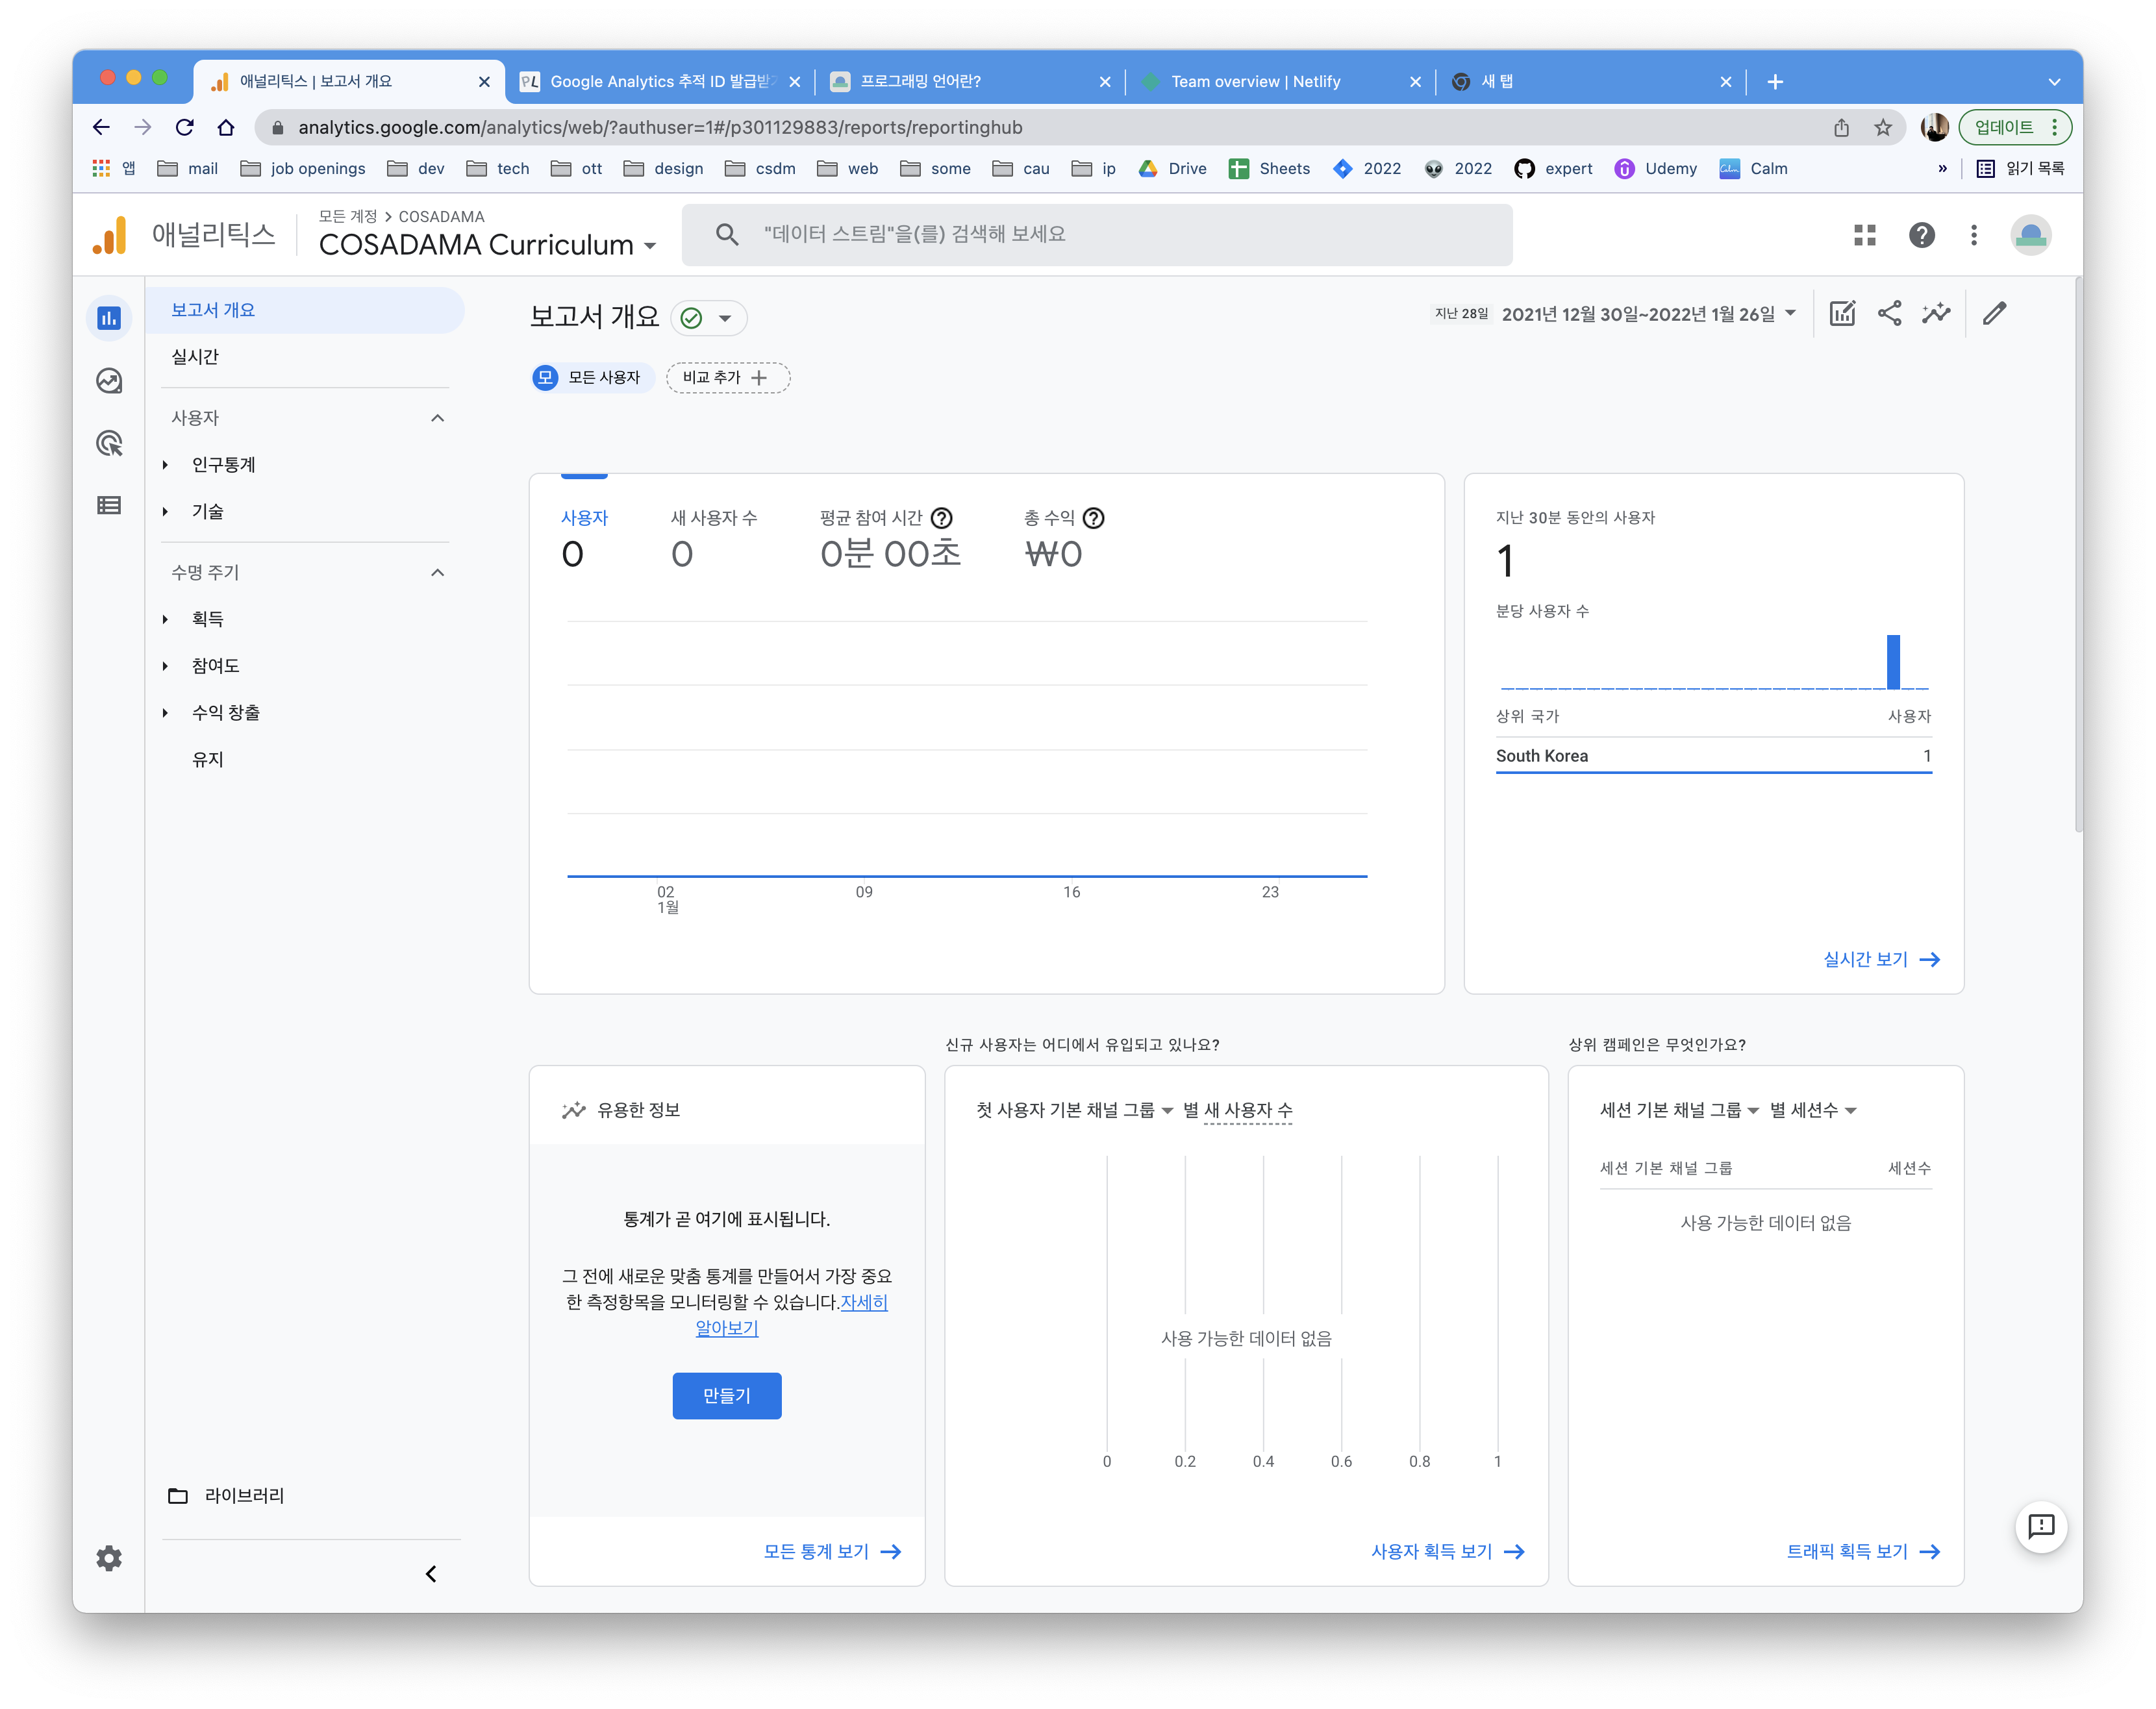Select the Advertising icon in the sidebar
The image size is (2156, 1709).
click(x=109, y=444)
